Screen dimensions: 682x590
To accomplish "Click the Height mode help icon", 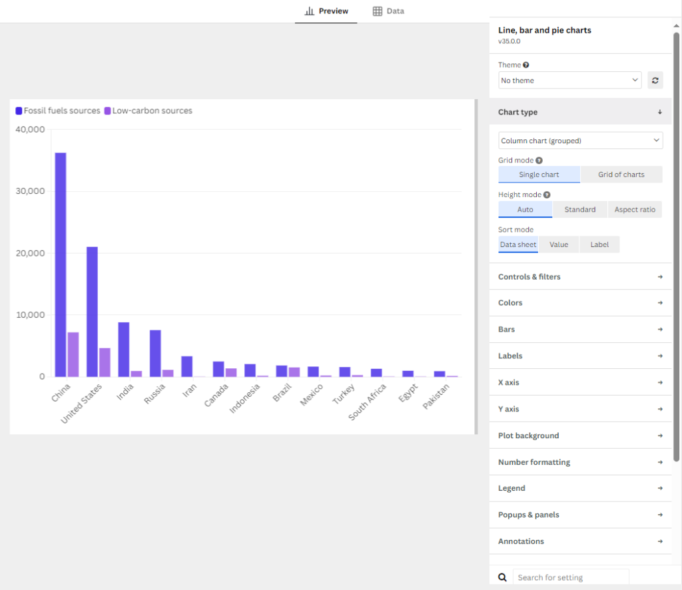I will click(x=547, y=195).
